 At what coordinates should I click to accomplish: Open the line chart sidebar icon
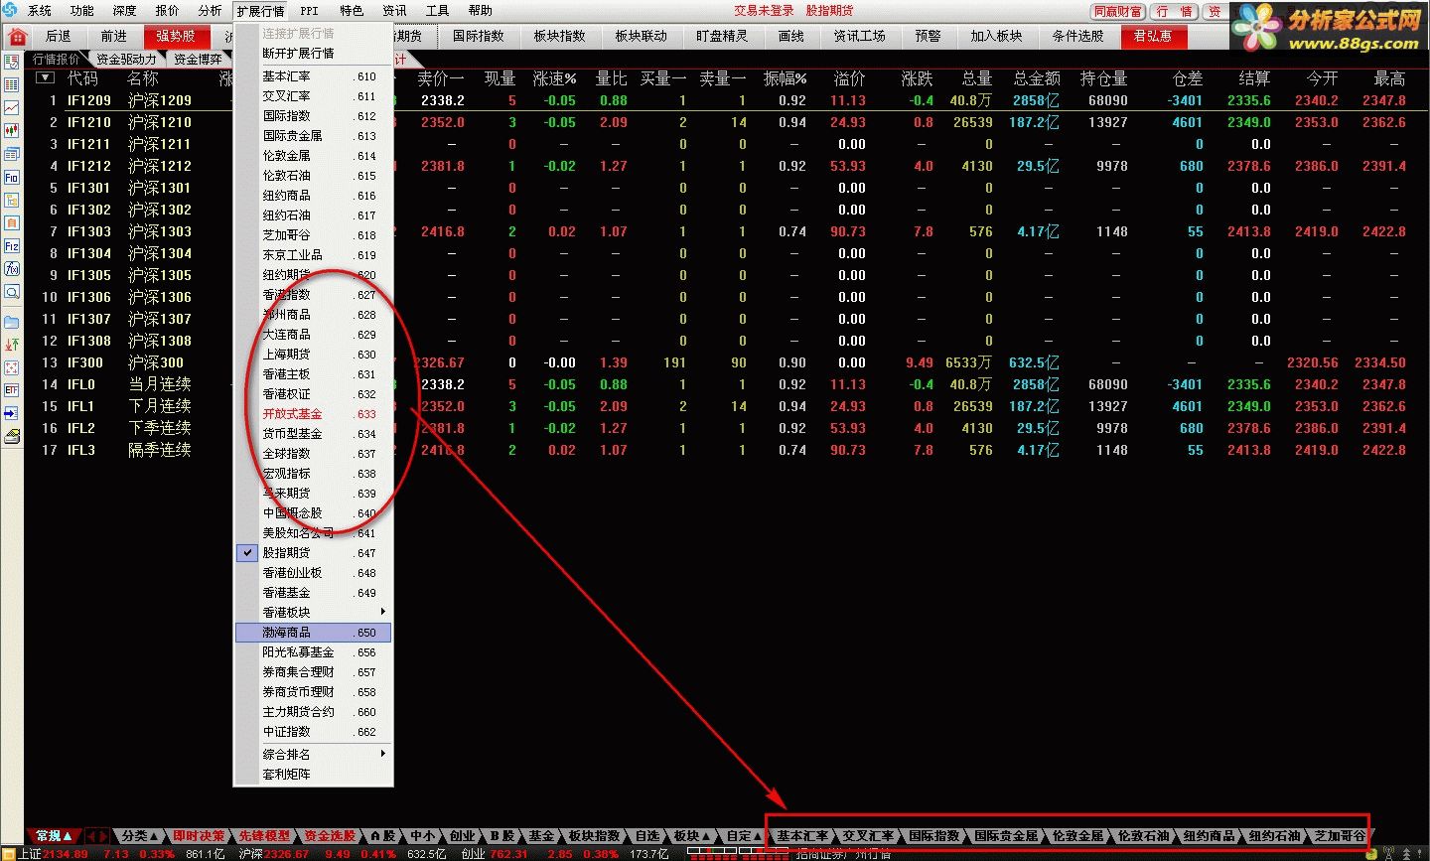12,108
